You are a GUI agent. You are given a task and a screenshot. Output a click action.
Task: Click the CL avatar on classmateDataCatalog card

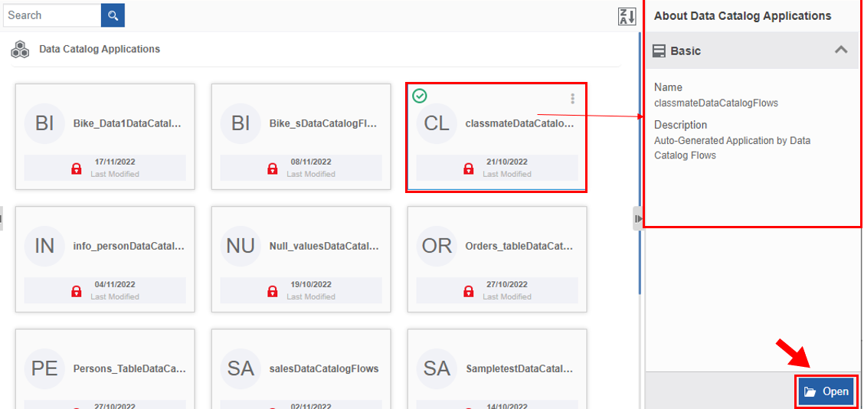coord(437,123)
